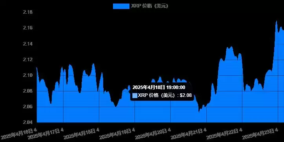Image resolution: width=284 pixels, height=142 pixels.
Task: Select the 2.14 y-axis label
Action: click(28, 44)
